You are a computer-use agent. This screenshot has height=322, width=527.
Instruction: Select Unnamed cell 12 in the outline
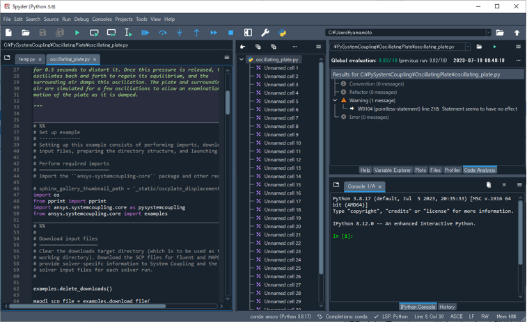click(281, 159)
